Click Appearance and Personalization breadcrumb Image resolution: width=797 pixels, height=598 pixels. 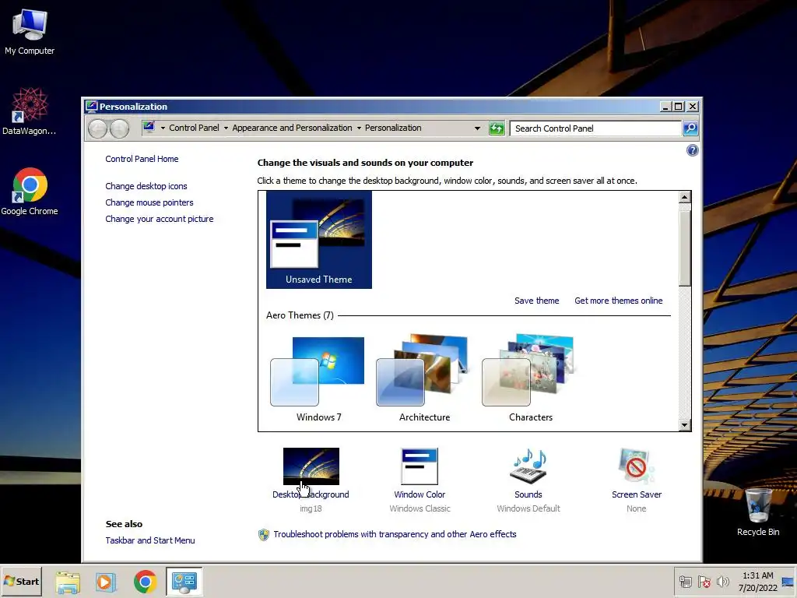(292, 128)
